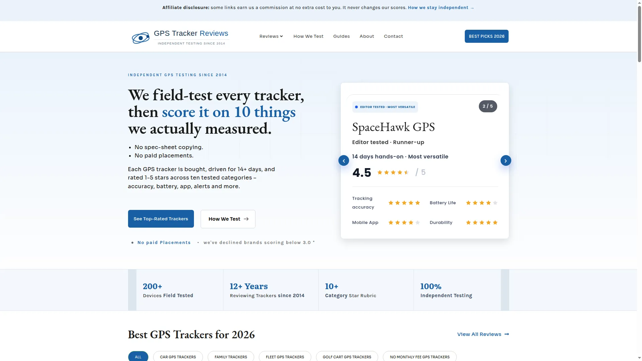The width and height of the screenshot is (642, 361).
Task: Click the SpaceHawk GPS title
Action: [x=393, y=127]
